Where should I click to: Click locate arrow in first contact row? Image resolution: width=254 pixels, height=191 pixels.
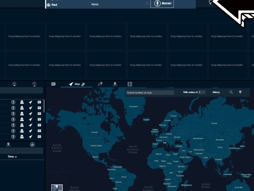[x=30, y=102]
